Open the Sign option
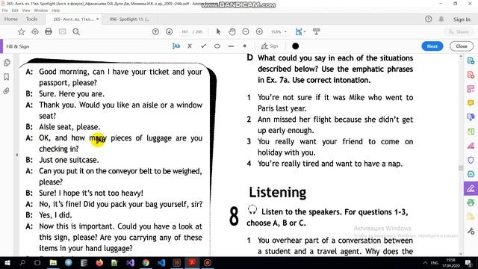Image resolution: width=478 pixels, height=269 pixels. (270, 46)
